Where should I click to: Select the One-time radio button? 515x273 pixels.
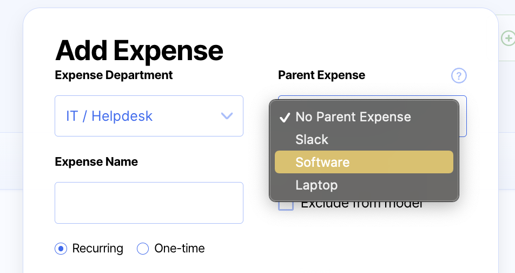[143, 249]
